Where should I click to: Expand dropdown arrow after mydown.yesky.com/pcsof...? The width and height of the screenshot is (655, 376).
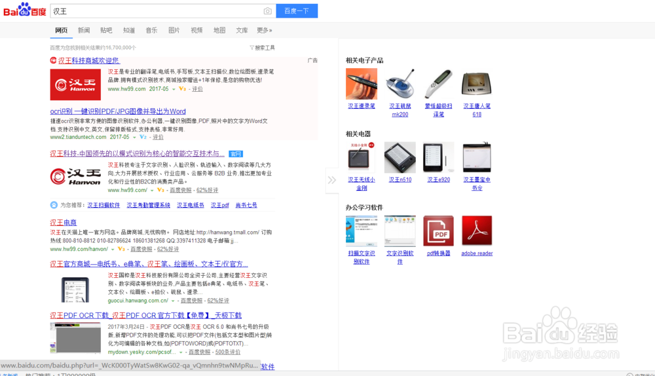coord(181,352)
